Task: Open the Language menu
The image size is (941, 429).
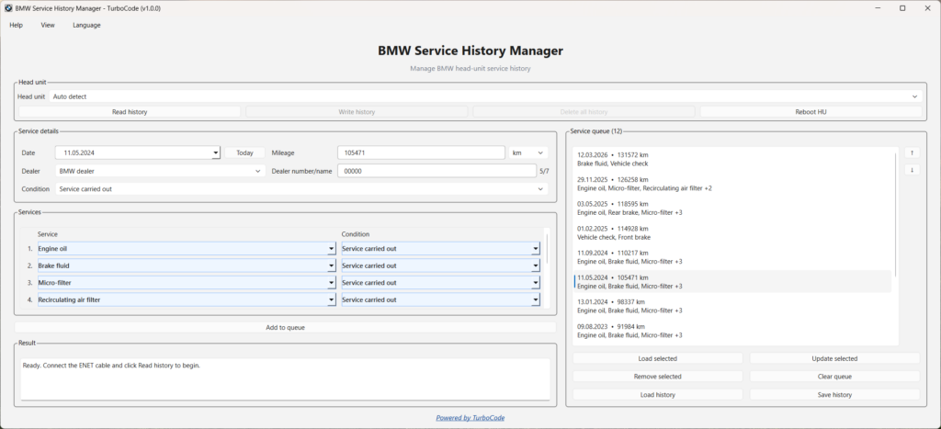Action: (x=87, y=25)
